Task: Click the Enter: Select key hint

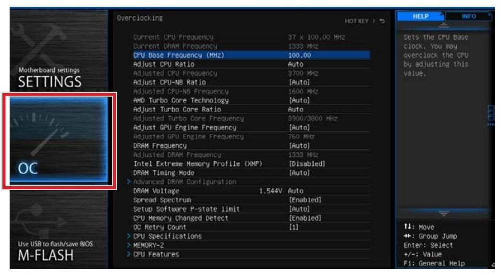Action: (428, 245)
